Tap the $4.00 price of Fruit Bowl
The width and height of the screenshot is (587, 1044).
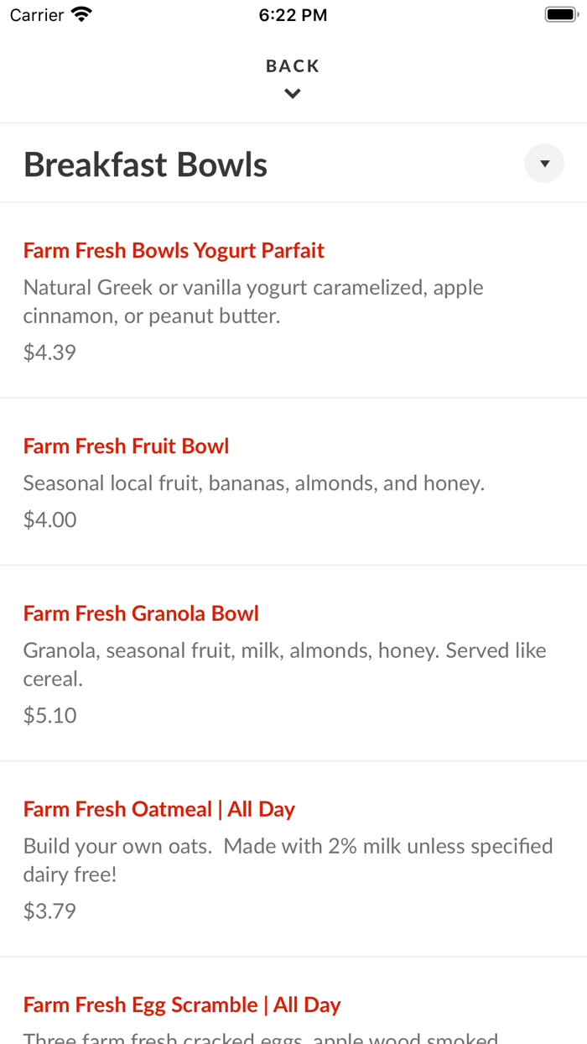pyautogui.click(x=49, y=519)
